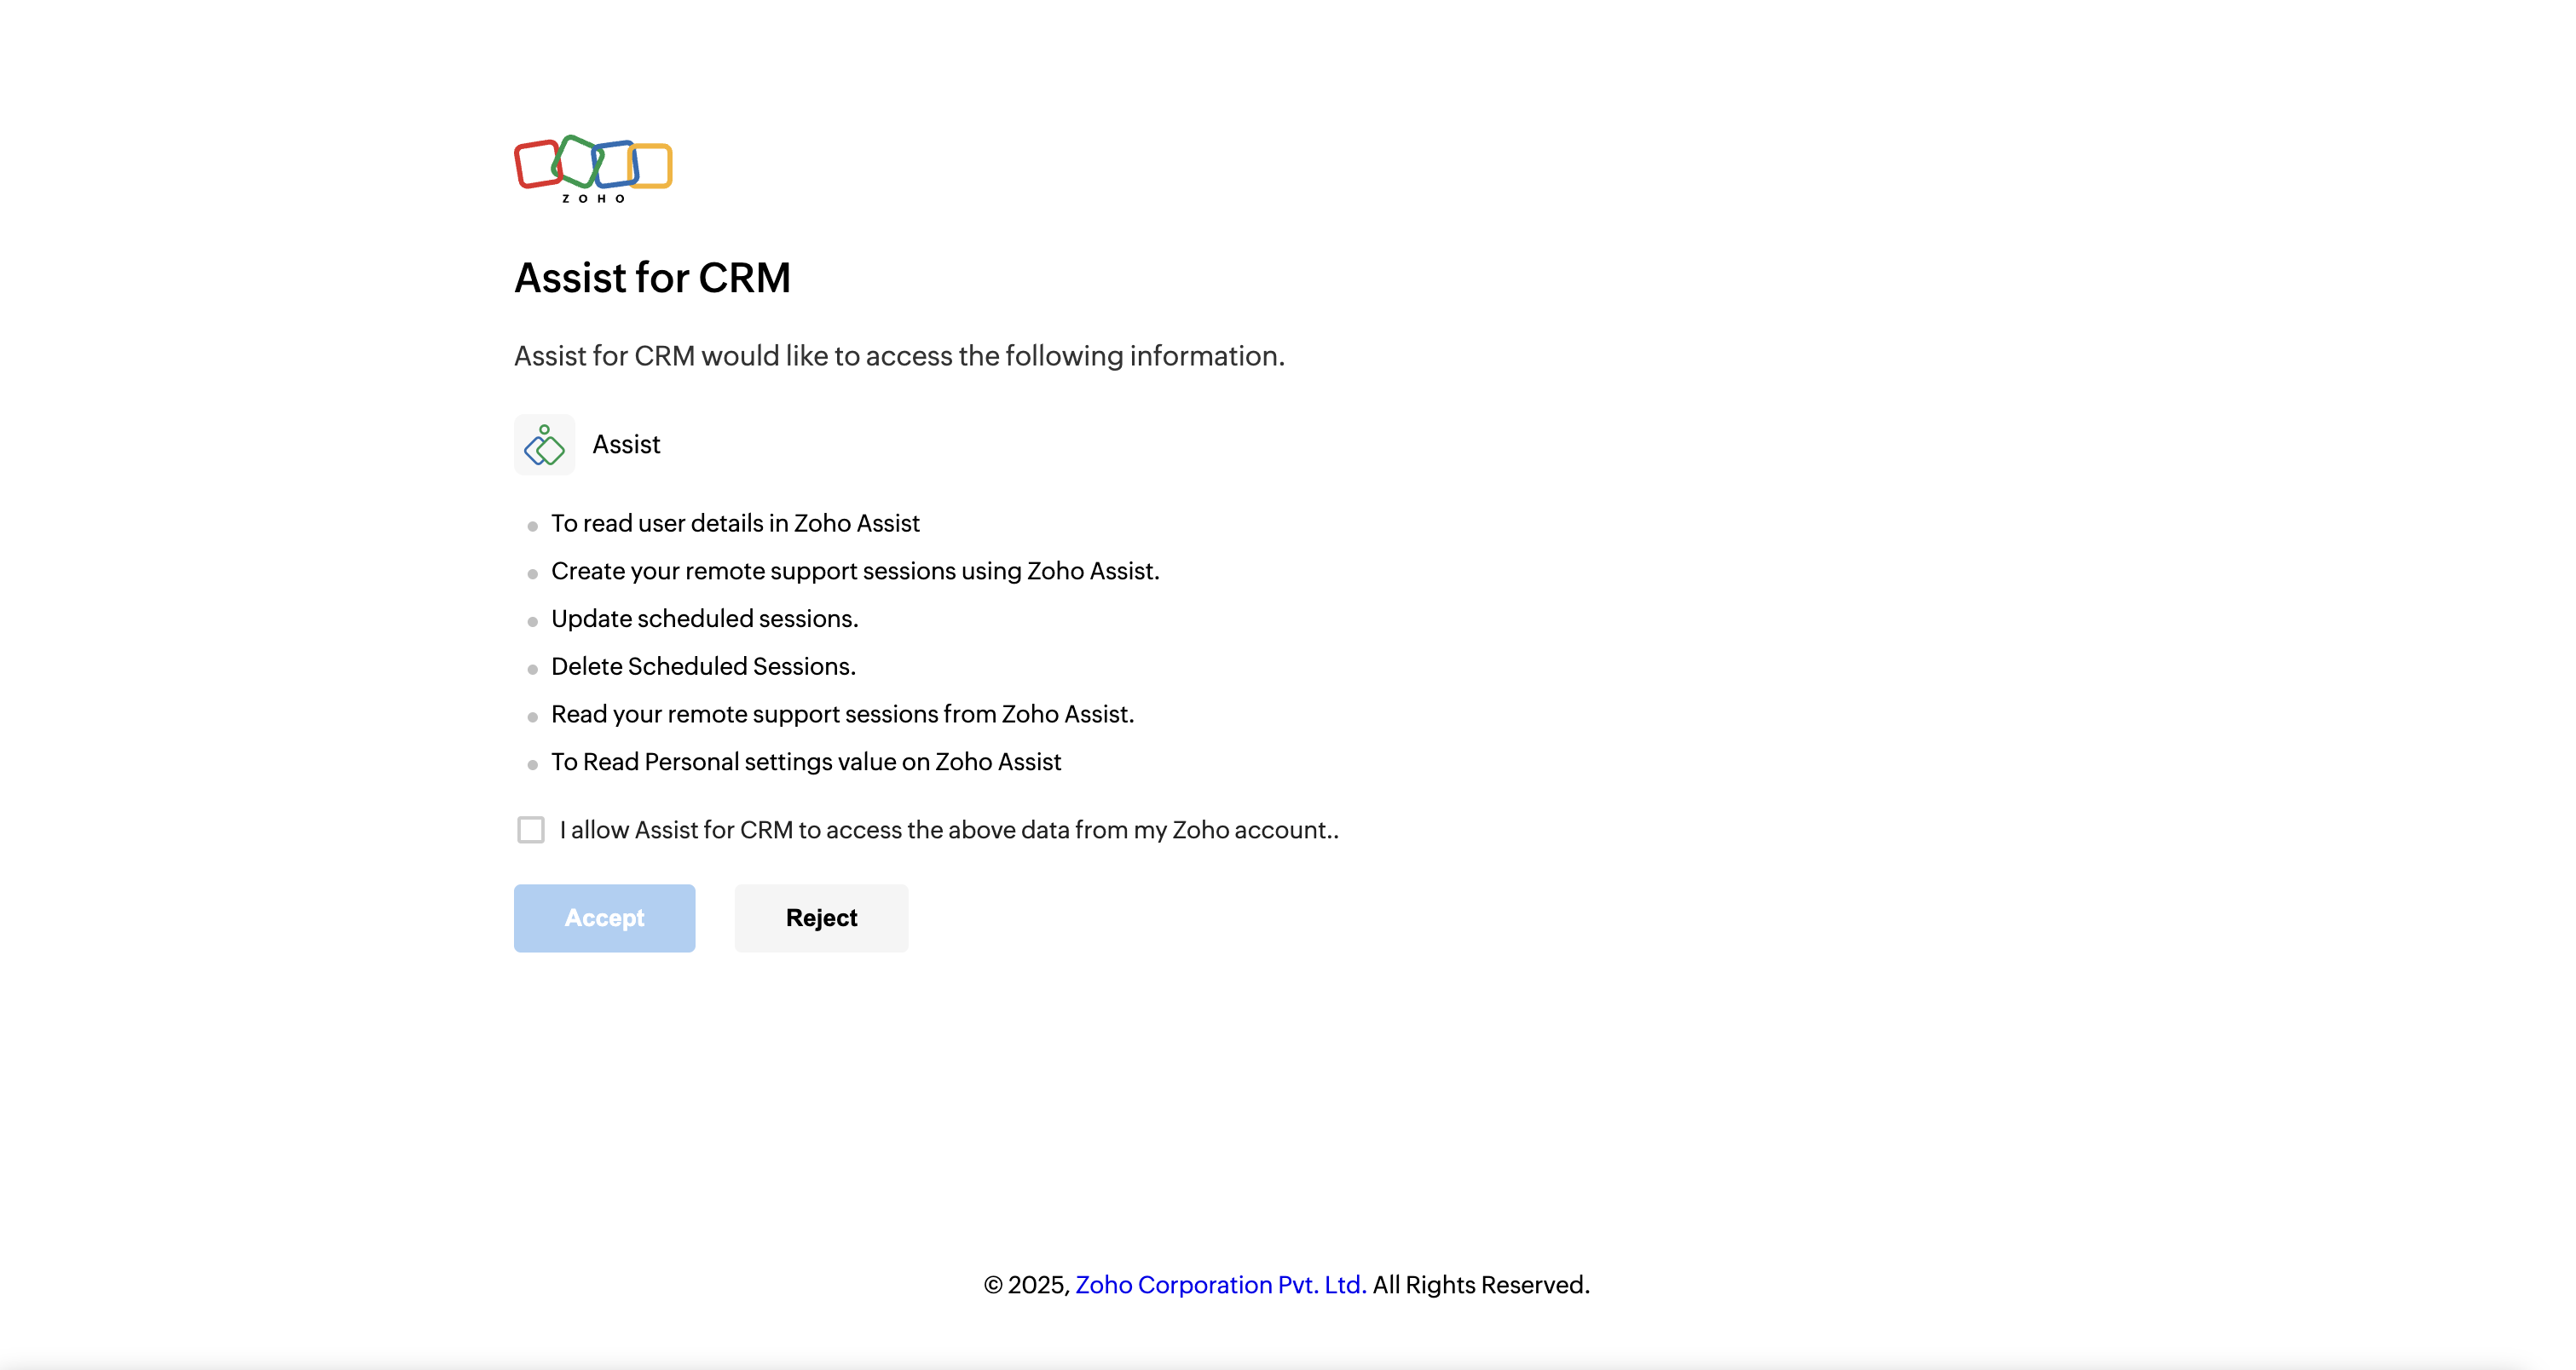This screenshot has height=1370, width=2576.
Task: Click the 'Delete Scheduled Sessions.' permission line
Action: [703, 666]
